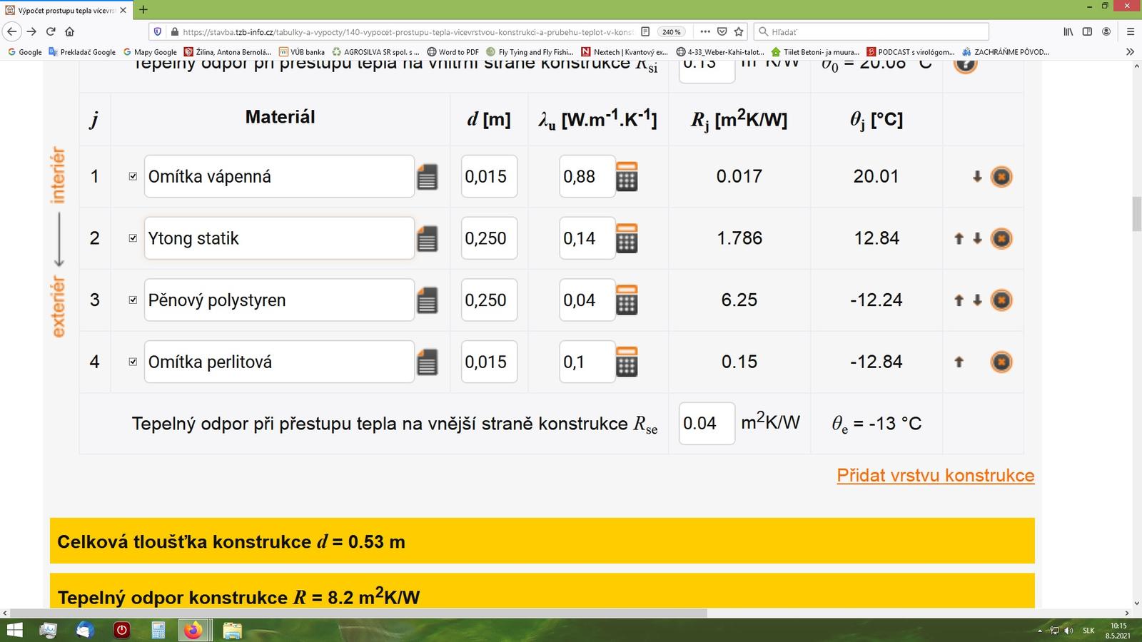Click the Rse value input field

pyautogui.click(x=706, y=424)
